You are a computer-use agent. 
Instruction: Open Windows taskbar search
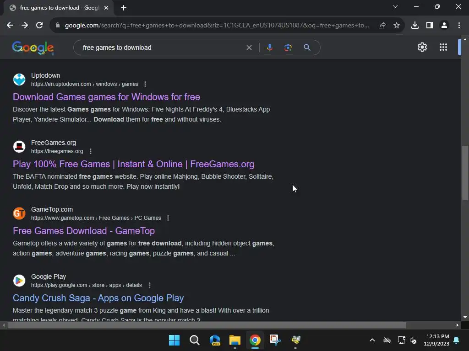tap(194, 340)
